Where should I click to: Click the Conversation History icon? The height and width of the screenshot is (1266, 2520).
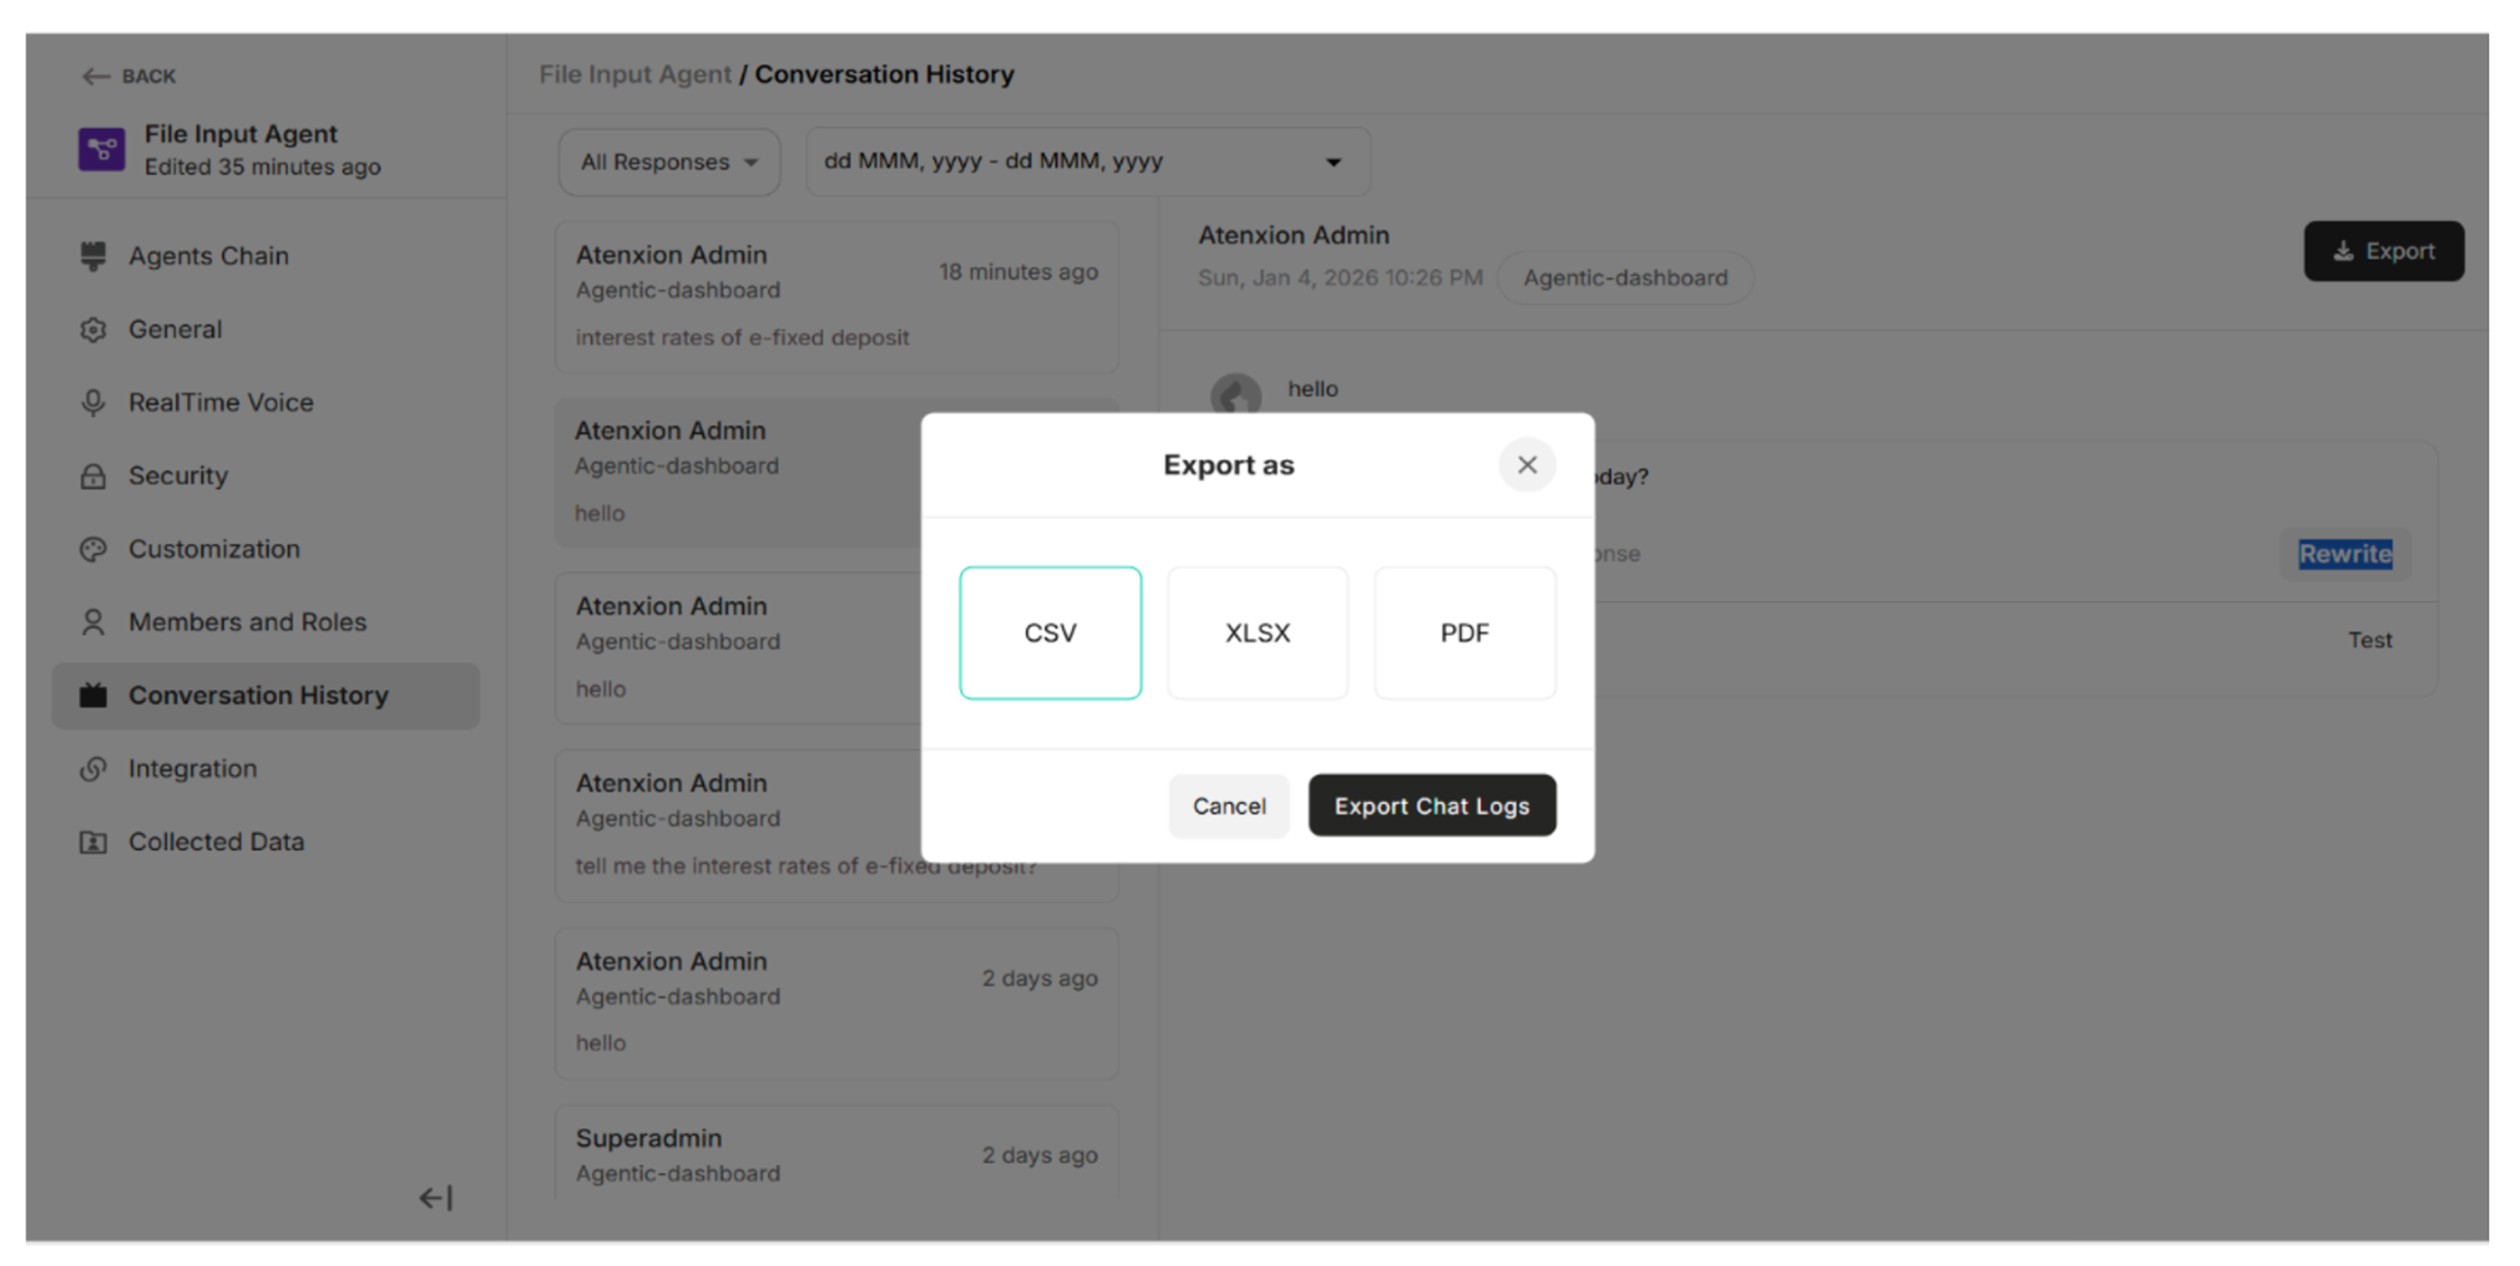[x=93, y=695]
